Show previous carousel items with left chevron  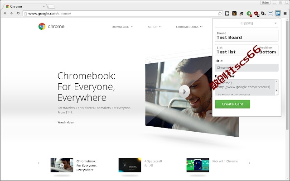39,163
